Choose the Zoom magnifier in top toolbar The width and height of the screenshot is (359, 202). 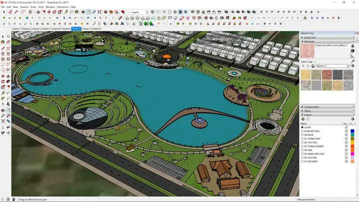point(94,12)
